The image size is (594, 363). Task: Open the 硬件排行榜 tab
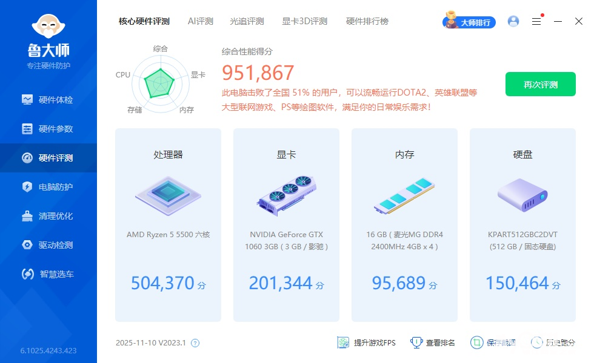click(367, 21)
